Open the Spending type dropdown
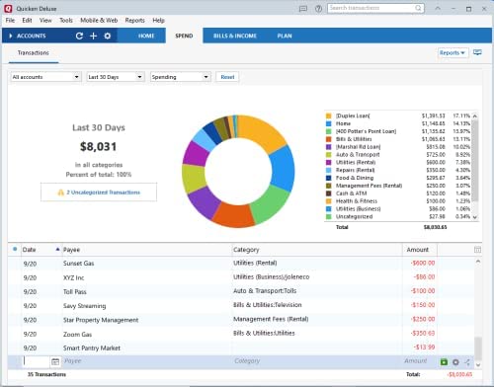Viewport: 494px width, 387px height. pyautogui.click(x=180, y=77)
